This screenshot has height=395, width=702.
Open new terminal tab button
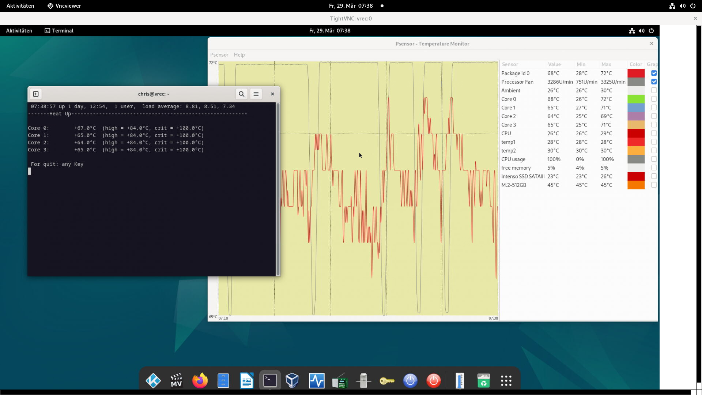(x=36, y=94)
